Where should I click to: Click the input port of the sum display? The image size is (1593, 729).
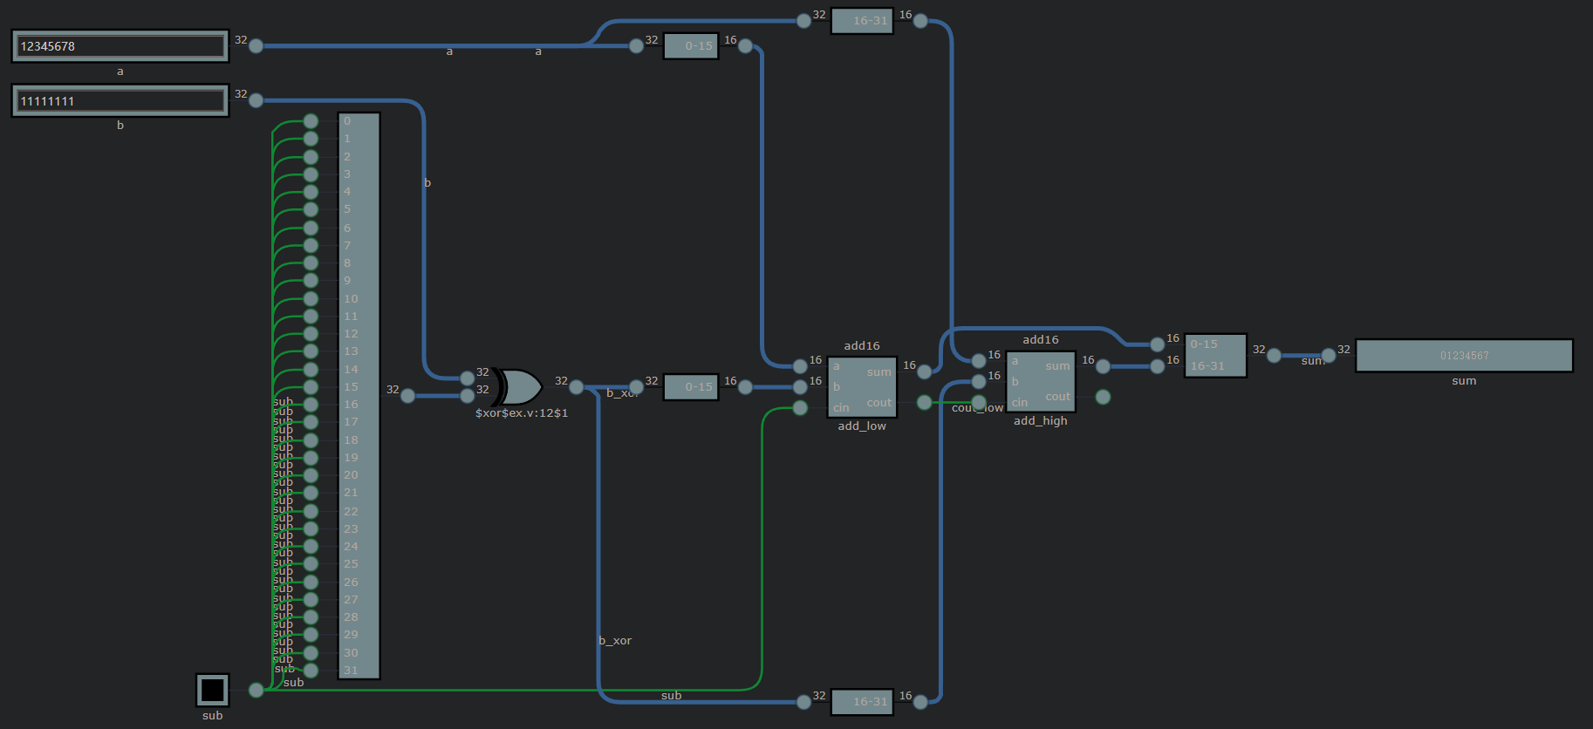(x=1328, y=356)
